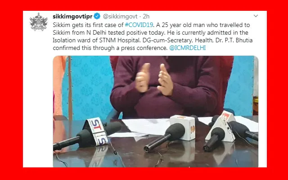The image size is (288, 180).
Task: Click the papers lying on the table
Action: (x=146, y=127)
